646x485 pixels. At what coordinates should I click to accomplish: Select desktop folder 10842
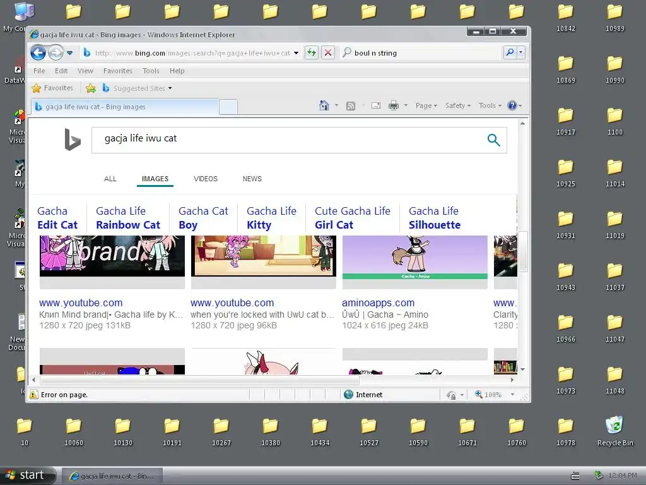[x=566, y=18]
